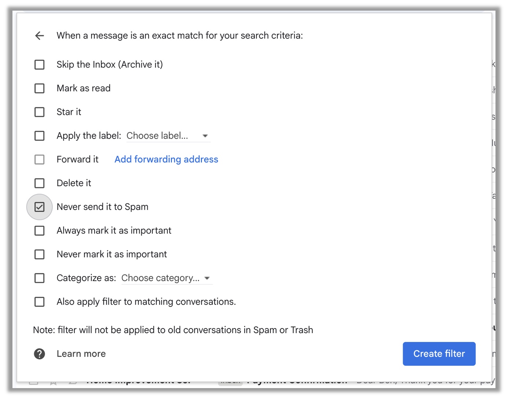The height and width of the screenshot is (398, 505).
Task: Enable the Mark as read checkbox
Action: tap(40, 88)
